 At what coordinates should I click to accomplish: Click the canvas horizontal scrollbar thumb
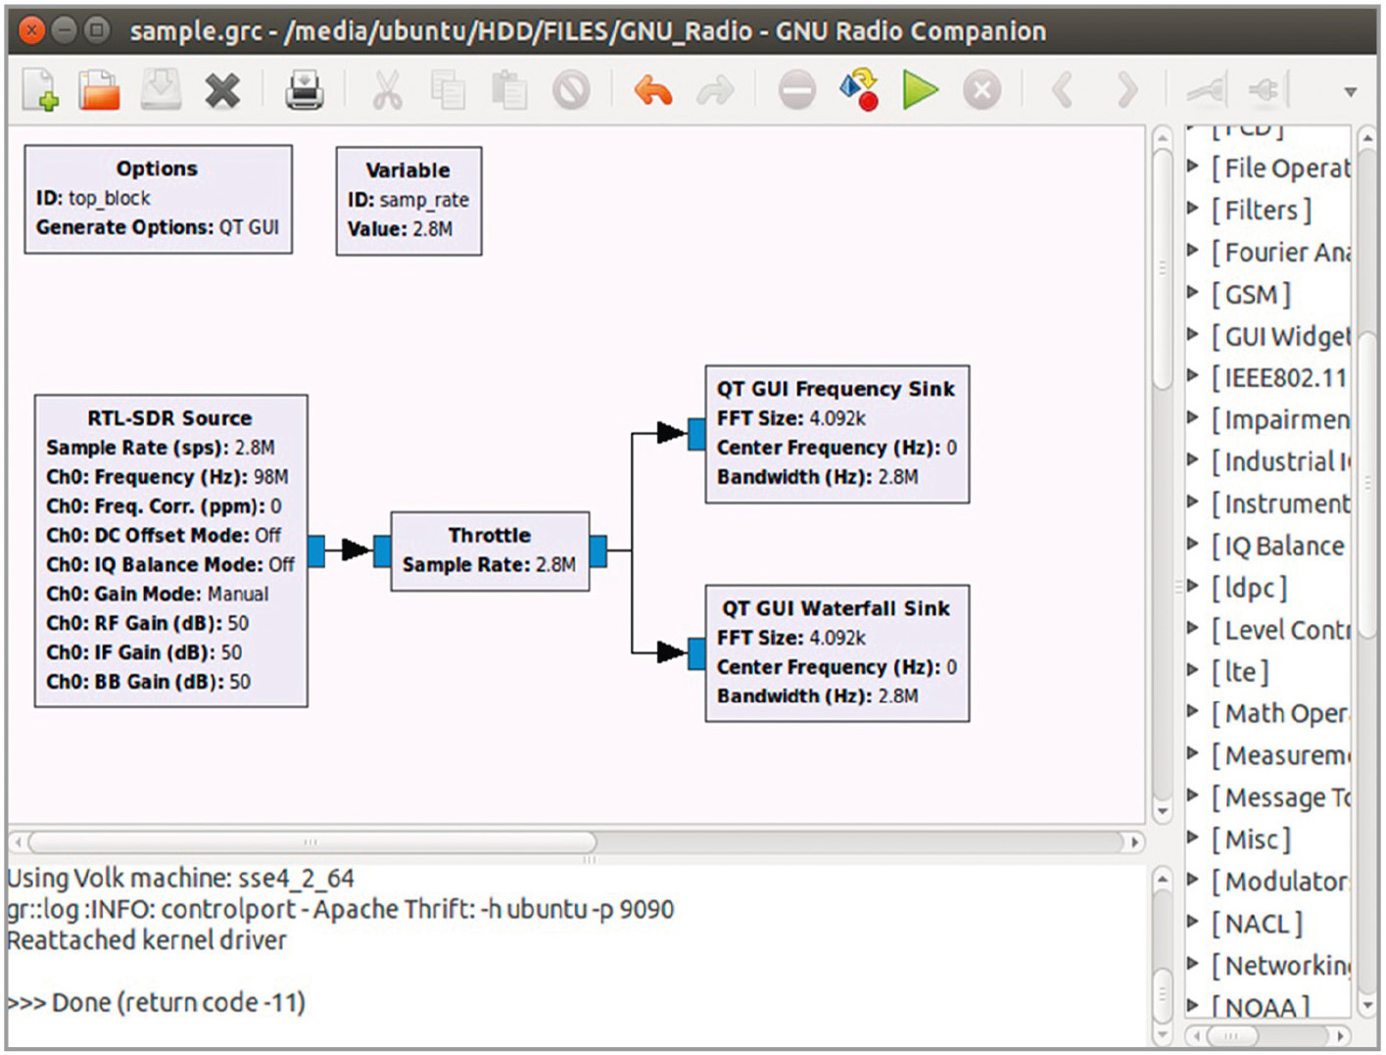click(x=311, y=841)
